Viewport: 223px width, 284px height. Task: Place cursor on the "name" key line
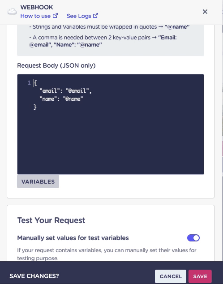pyautogui.click(x=61, y=99)
